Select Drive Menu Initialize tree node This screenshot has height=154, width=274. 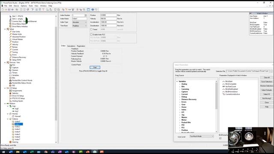(x=20, y=27)
